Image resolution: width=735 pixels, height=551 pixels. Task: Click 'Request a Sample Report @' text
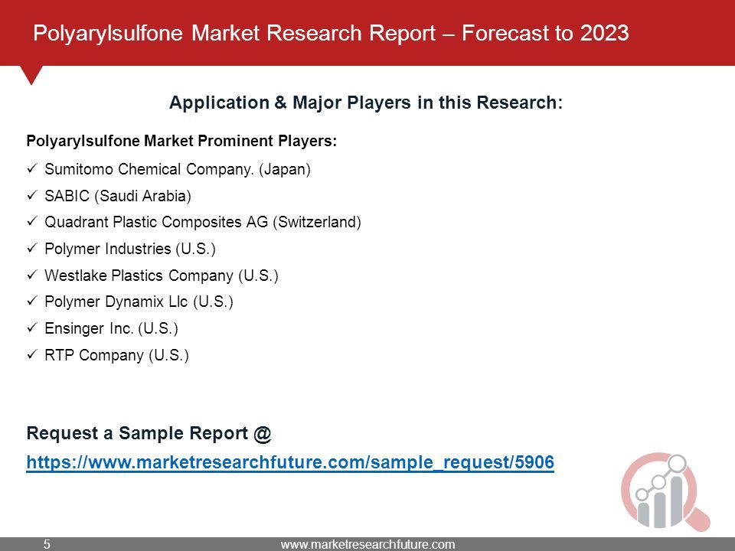(x=149, y=433)
